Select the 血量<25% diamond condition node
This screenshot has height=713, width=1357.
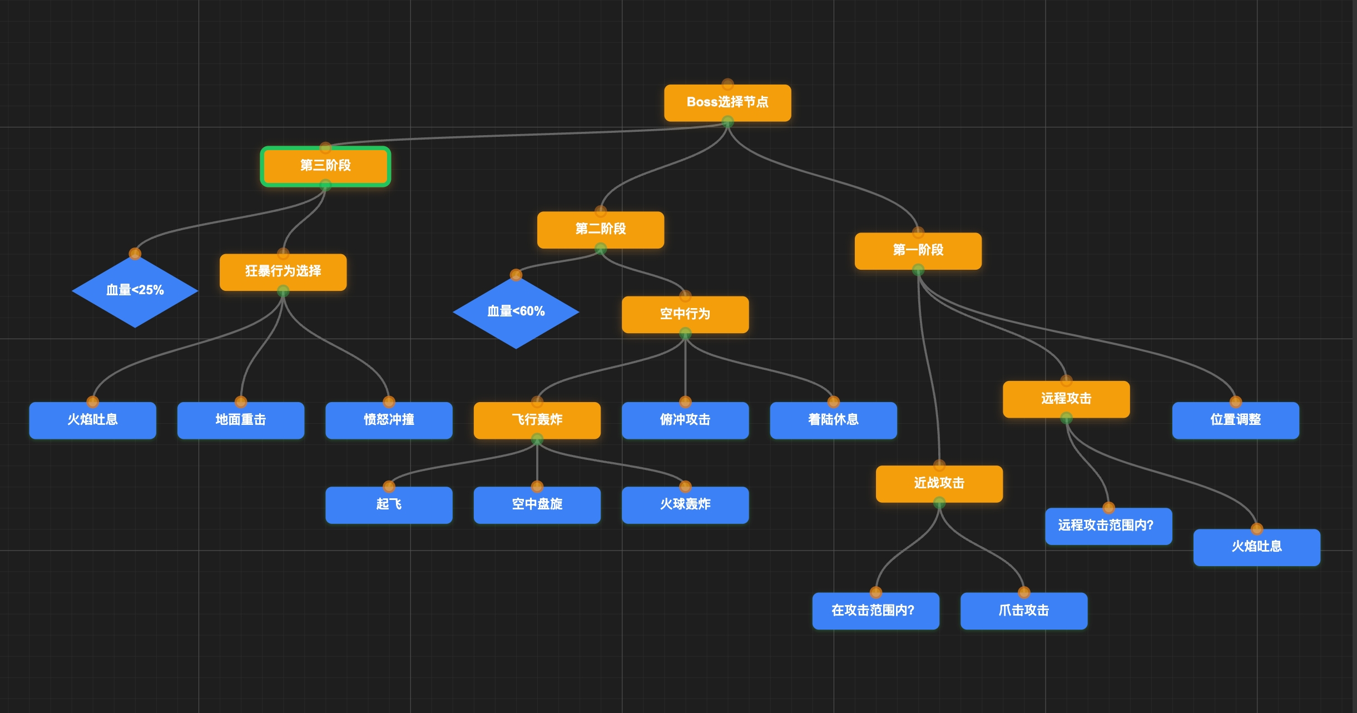click(x=135, y=290)
